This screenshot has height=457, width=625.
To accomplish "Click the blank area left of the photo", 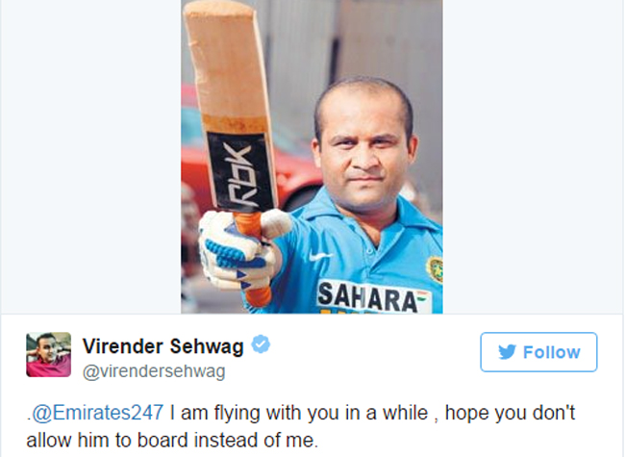I will point(91,156).
